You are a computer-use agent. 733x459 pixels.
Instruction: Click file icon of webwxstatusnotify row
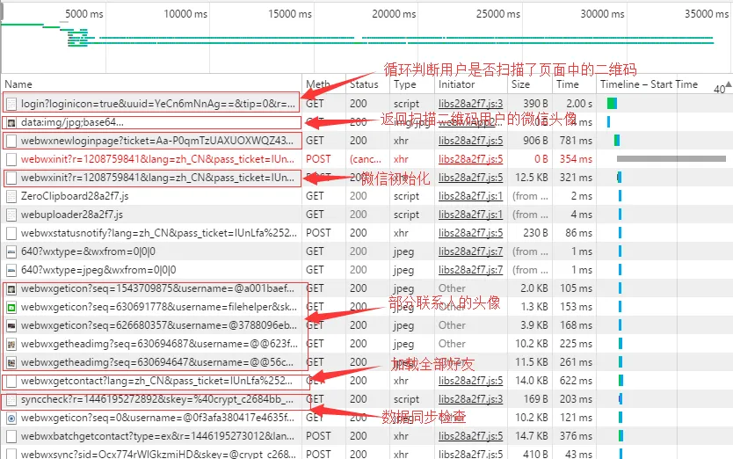pos(11,233)
